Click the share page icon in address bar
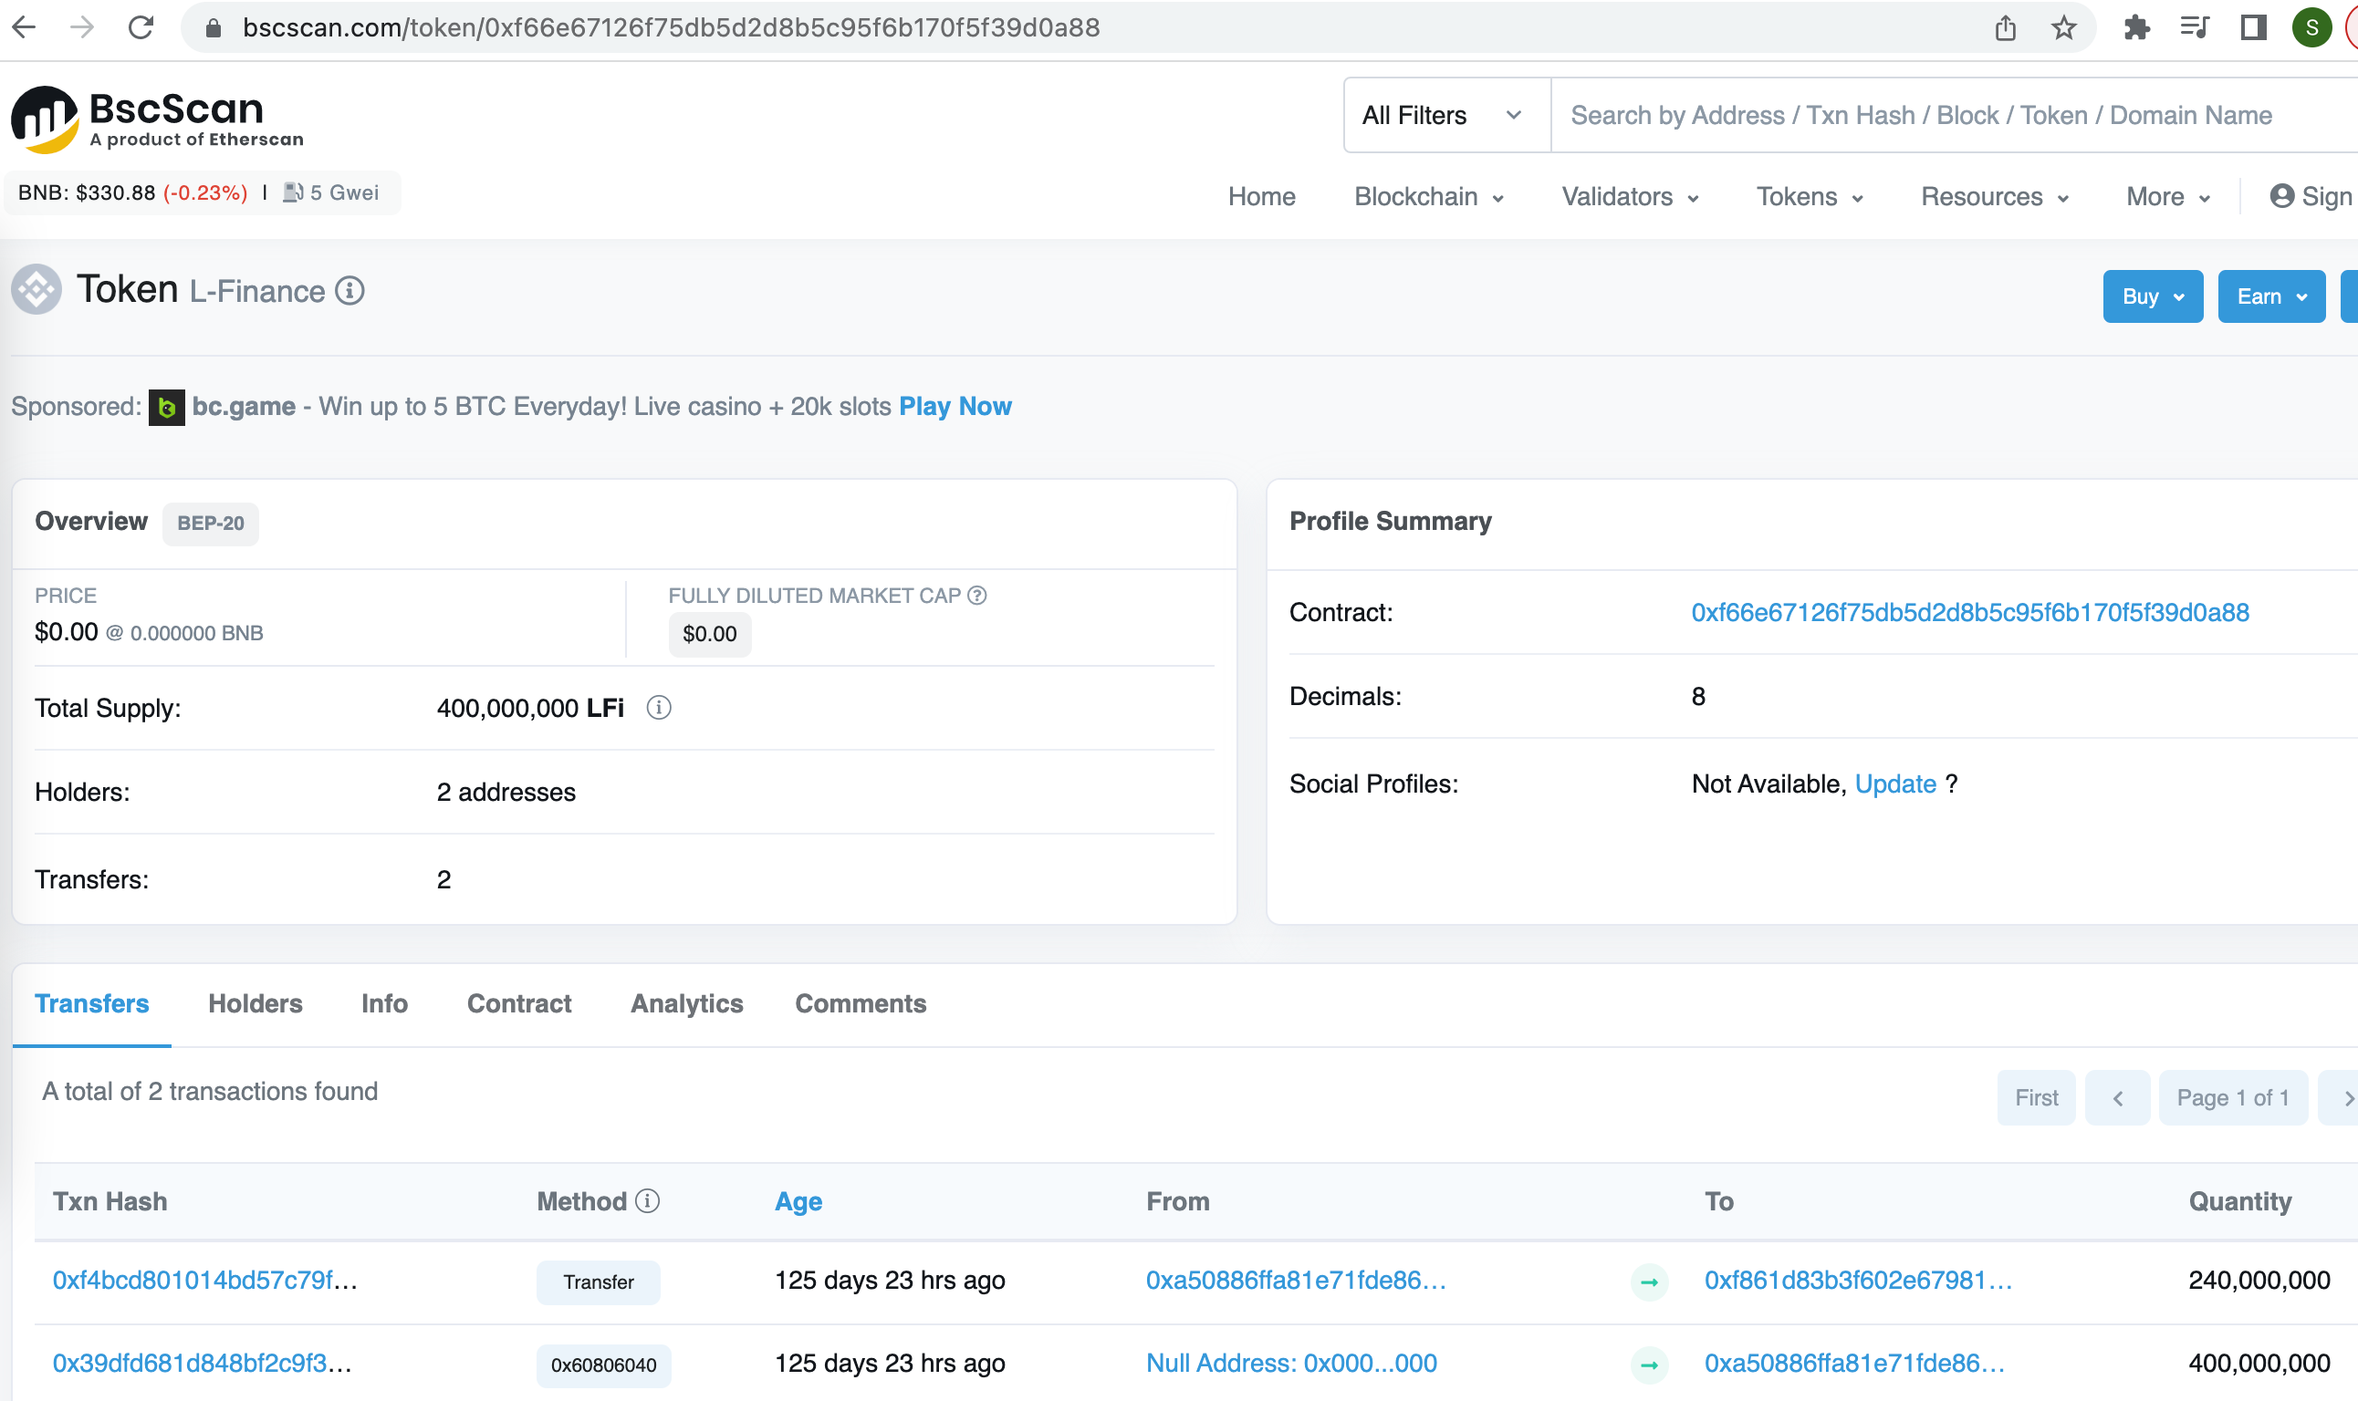The width and height of the screenshot is (2358, 1401). click(2005, 27)
